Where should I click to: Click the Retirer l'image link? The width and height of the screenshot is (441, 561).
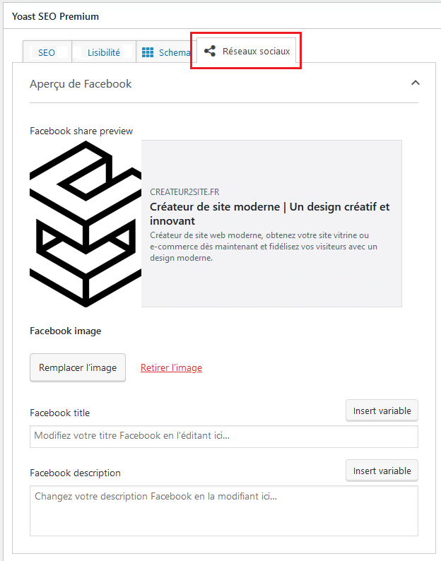point(171,368)
